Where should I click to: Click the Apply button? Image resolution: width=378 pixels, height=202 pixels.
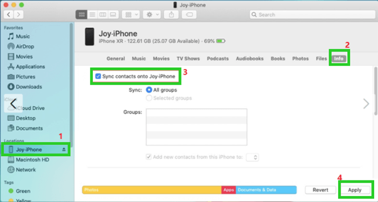tap(355, 190)
